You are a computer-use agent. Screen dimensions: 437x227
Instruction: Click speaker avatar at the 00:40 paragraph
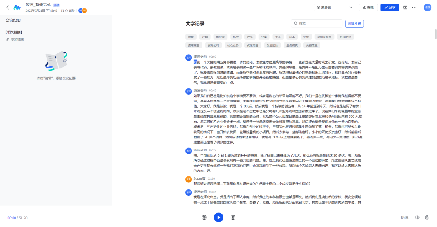coord(189,91)
